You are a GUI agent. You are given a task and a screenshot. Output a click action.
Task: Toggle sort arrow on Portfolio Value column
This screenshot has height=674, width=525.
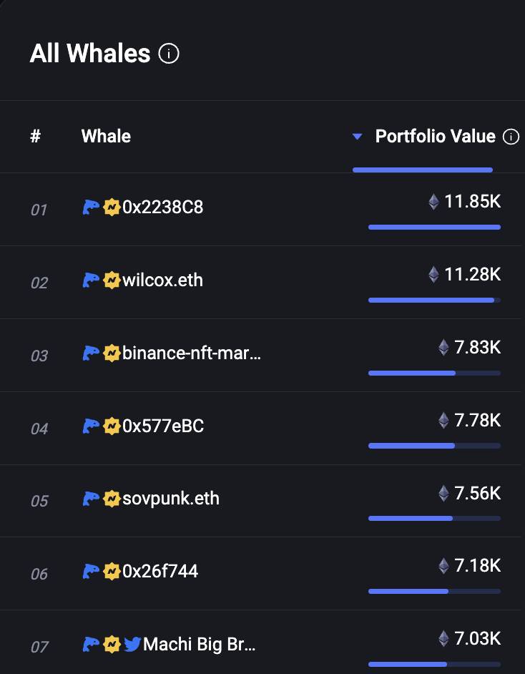pyautogui.click(x=357, y=137)
